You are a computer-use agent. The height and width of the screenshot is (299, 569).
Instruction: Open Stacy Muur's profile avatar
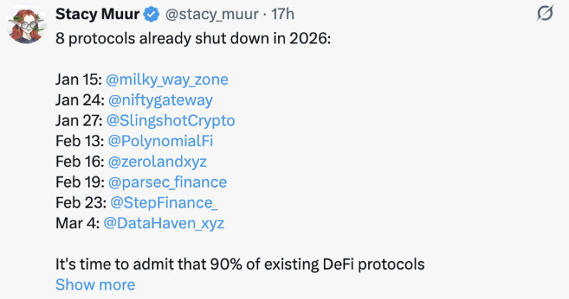pos(26,25)
